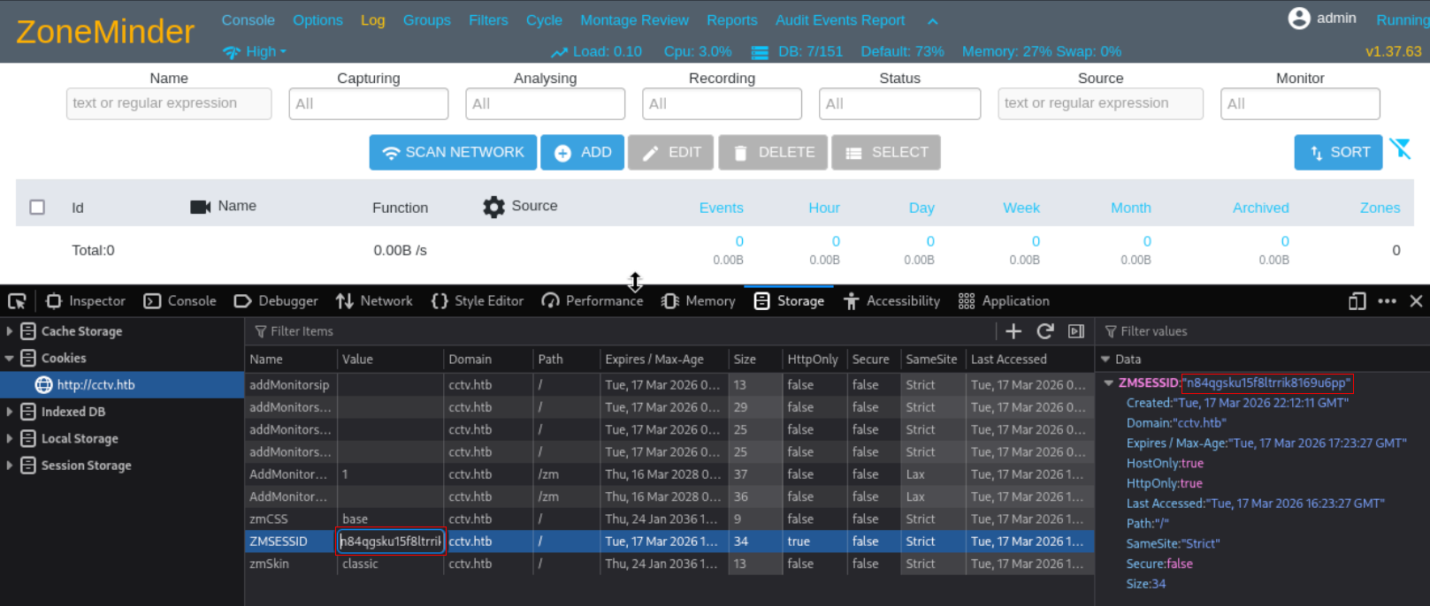The height and width of the screenshot is (606, 1430).
Task: Collapse the Data section in the sidebar
Action: [x=1105, y=360]
